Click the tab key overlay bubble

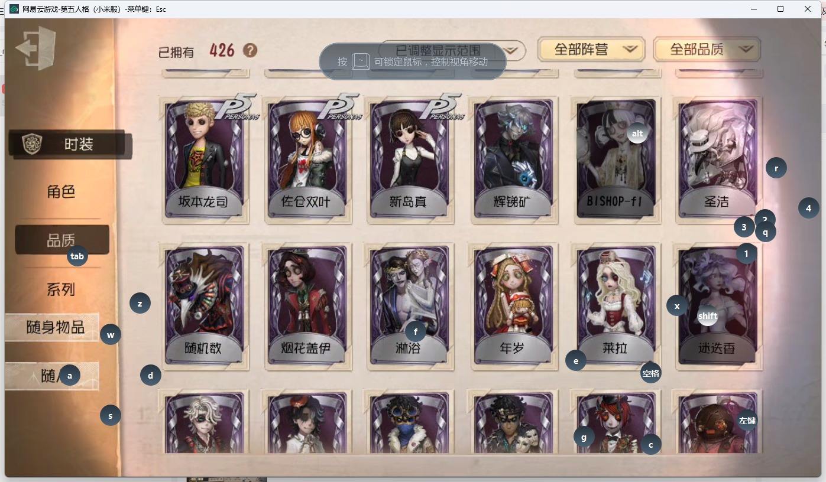(x=77, y=256)
